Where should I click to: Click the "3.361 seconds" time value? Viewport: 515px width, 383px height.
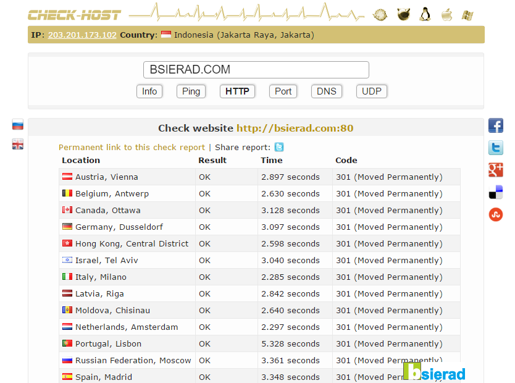point(290,360)
